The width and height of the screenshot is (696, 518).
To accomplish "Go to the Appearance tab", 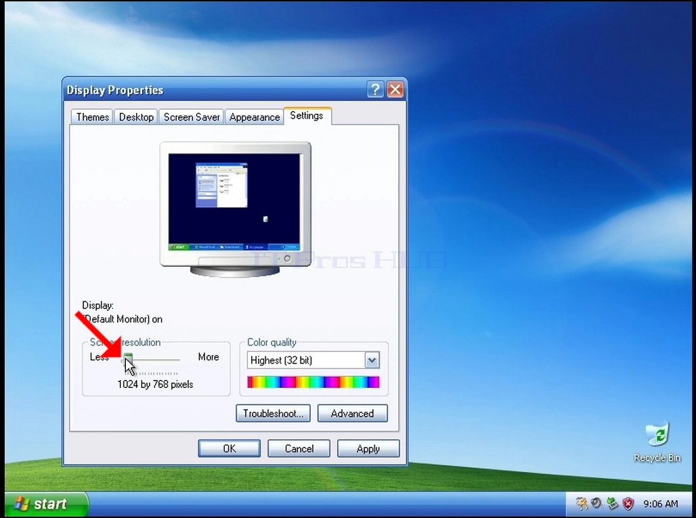I will (x=255, y=117).
